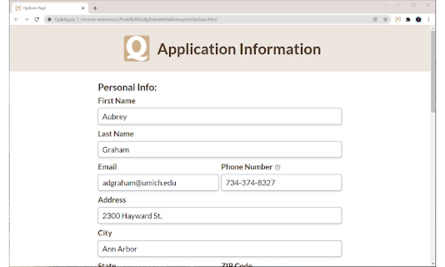Click the address bar URL
Screen dimensions: 445x267
(149, 19)
